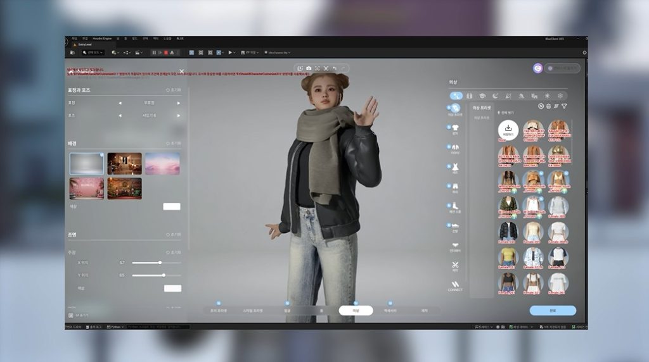Select the bottoms shorts category icon

click(455, 187)
